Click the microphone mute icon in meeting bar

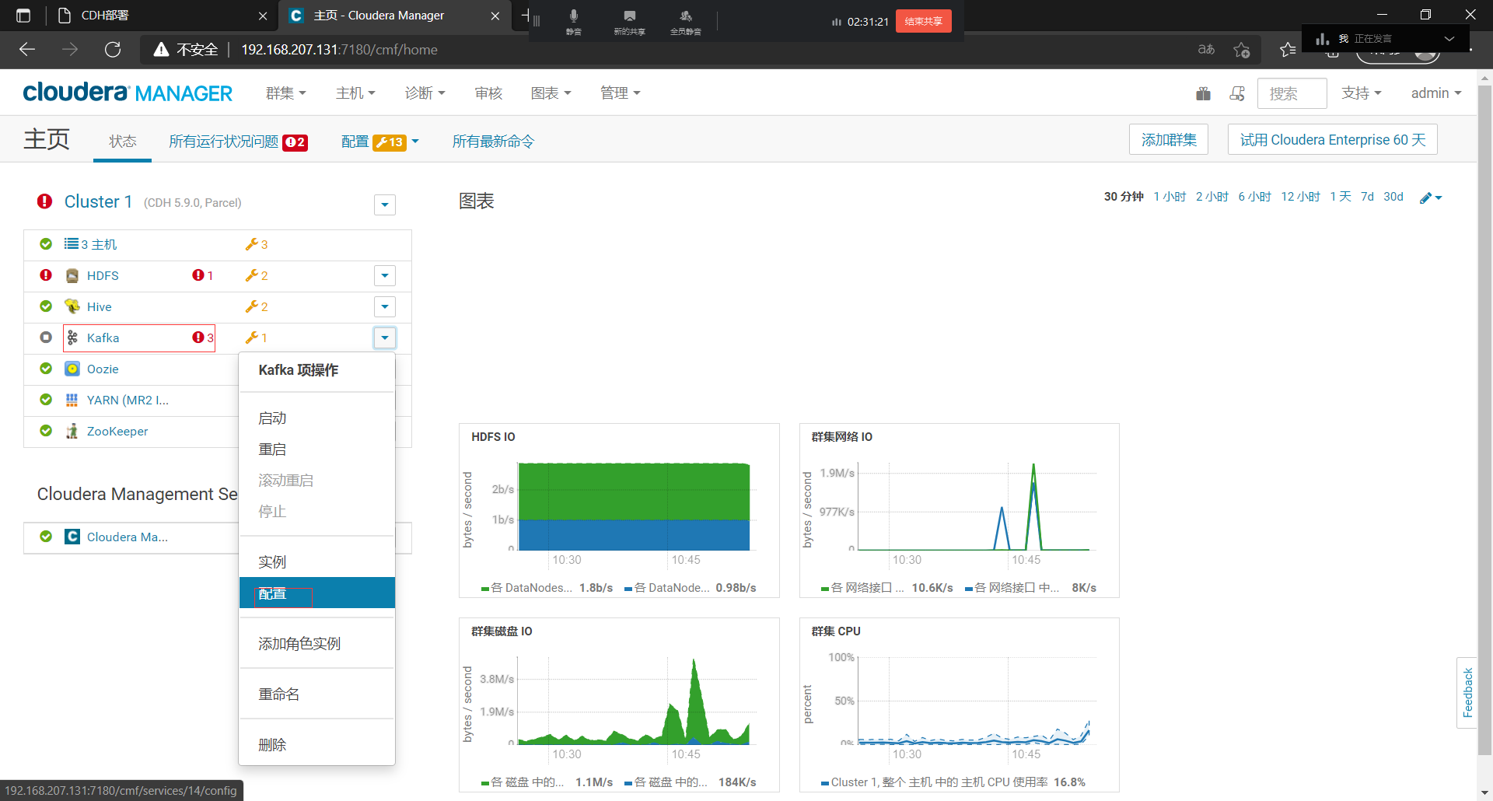point(573,16)
